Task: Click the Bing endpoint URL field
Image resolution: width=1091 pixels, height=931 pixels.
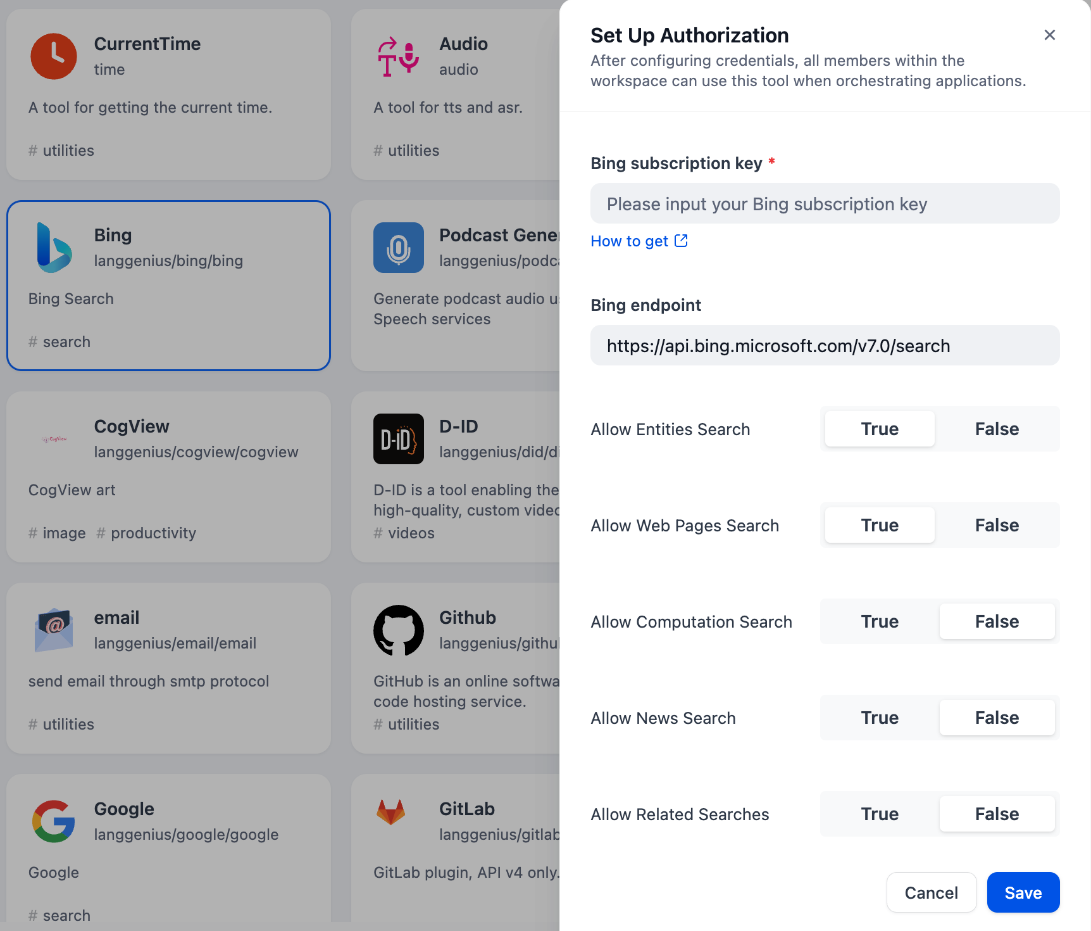Action: pyautogui.click(x=825, y=346)
